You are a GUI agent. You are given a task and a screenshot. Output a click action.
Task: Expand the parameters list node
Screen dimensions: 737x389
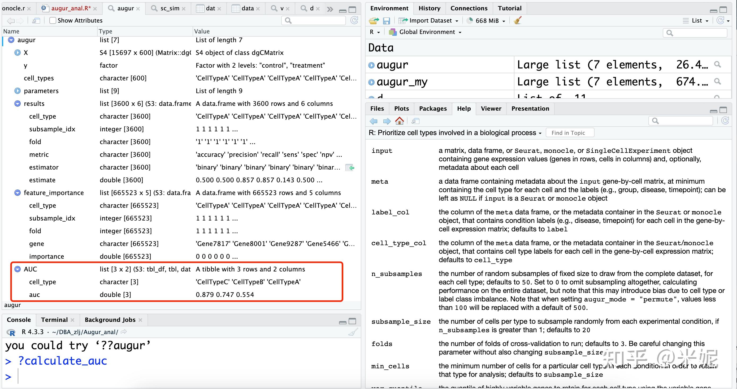[18, 91]
